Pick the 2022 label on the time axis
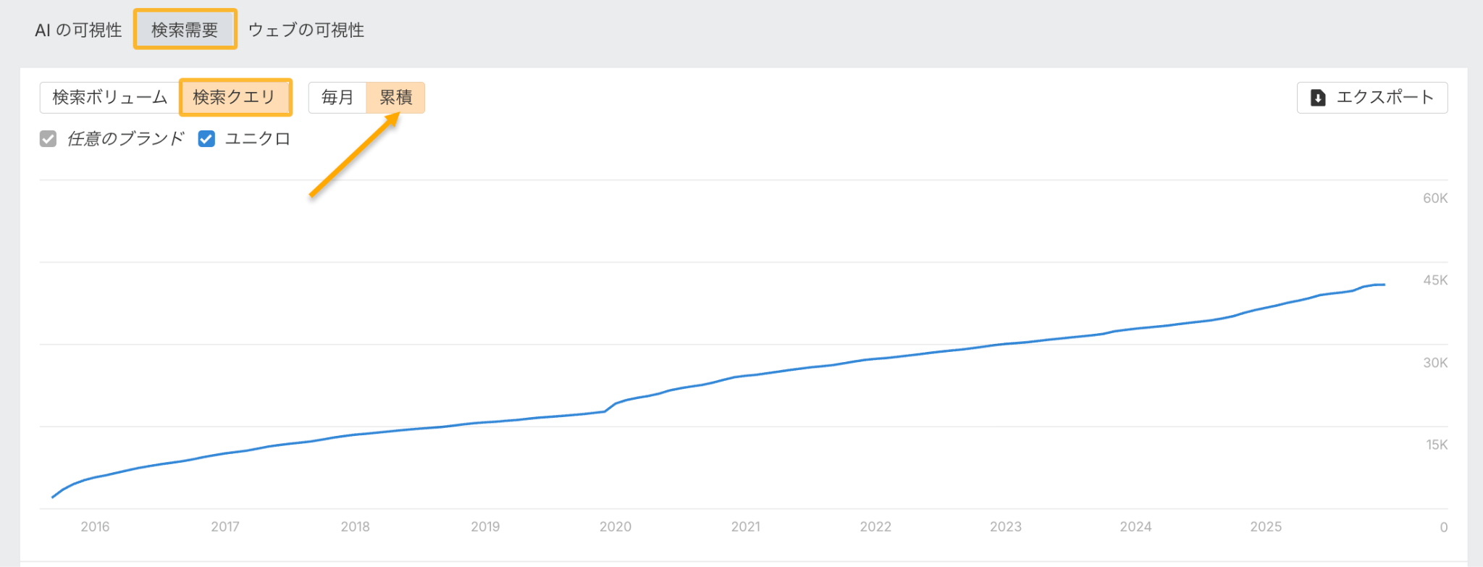 875,526
